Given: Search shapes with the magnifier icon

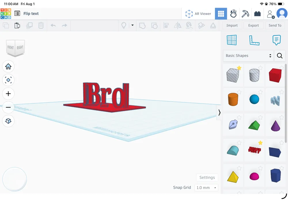Looking at the screenshot, I should coord(280,56).
